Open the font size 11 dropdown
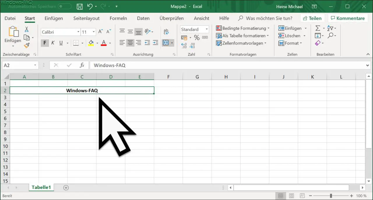 pos(94,32)
